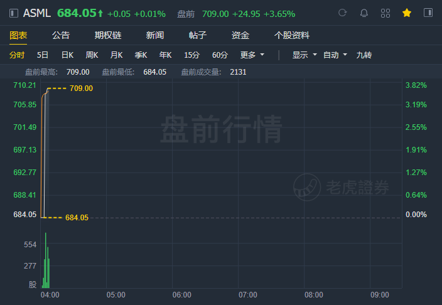This screenshot has width=442, height=305.
Task: Select the 周K chart period
Action: coord(92,55)
